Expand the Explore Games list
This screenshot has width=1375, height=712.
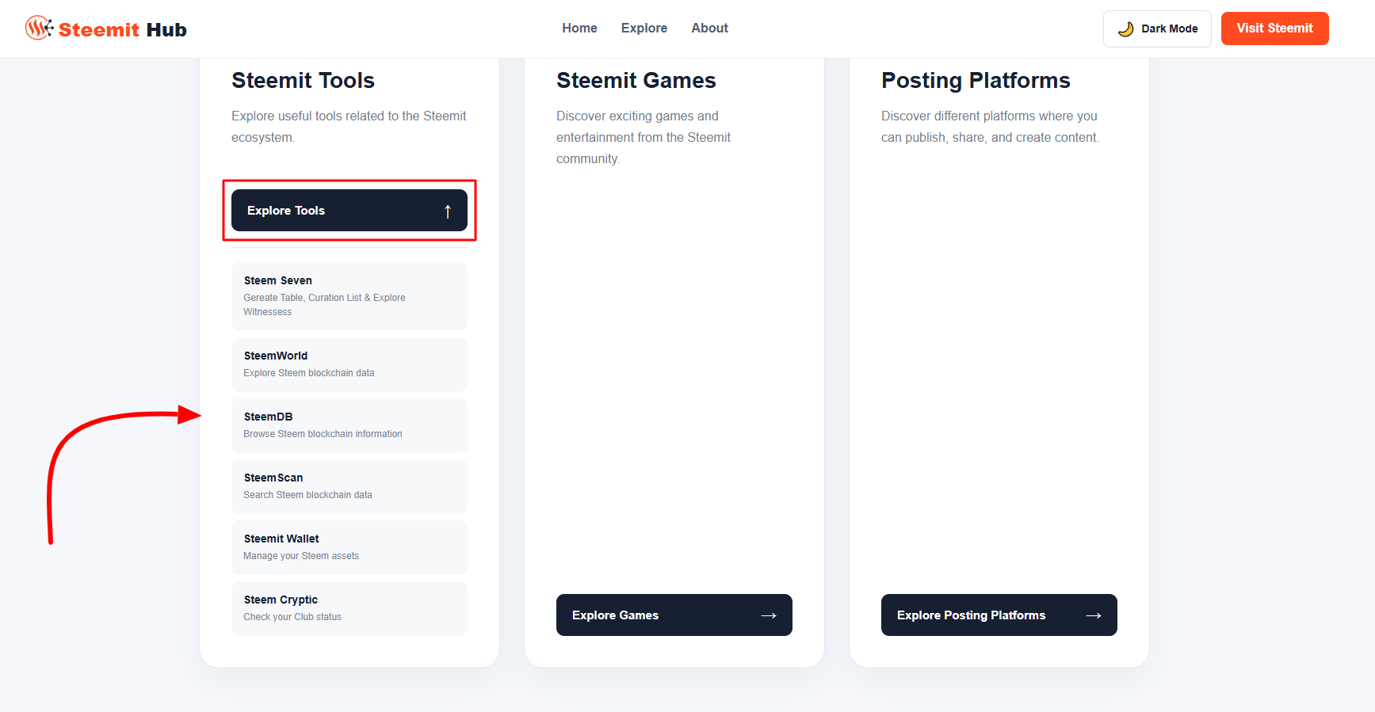(674, 615)
